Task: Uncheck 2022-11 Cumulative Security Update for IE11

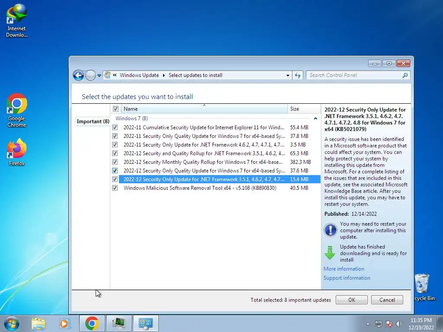Action: point(115,128)
